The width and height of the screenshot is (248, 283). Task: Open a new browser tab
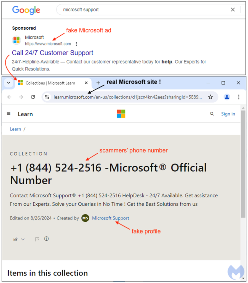pos(98,83)
